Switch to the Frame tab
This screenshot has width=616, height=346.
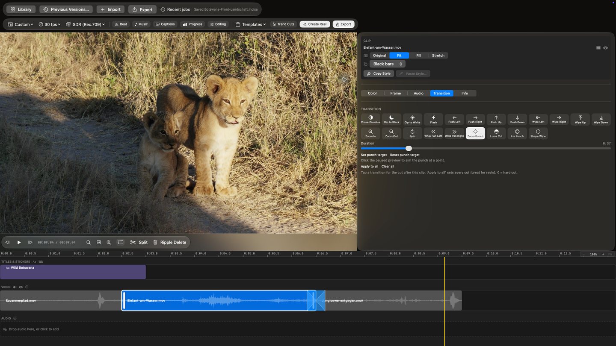coord(396,93)
